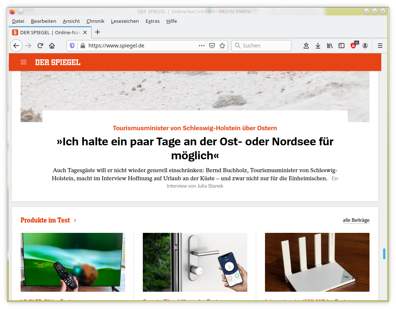396x309 pixels.
Task: Close the DER SPIEGEL tab
Action: (x=85, y=32)
